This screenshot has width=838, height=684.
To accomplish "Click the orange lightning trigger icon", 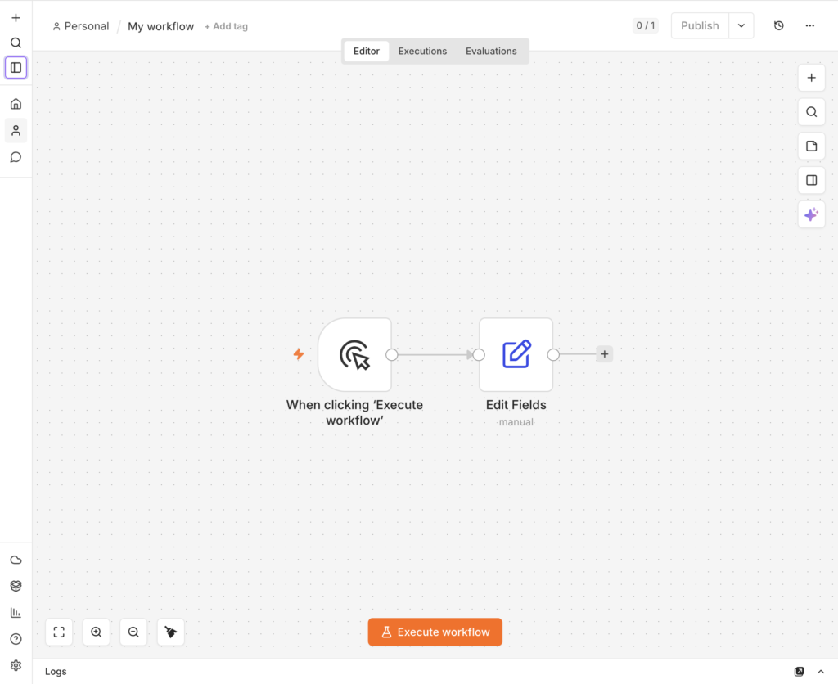I will point(299,353).
